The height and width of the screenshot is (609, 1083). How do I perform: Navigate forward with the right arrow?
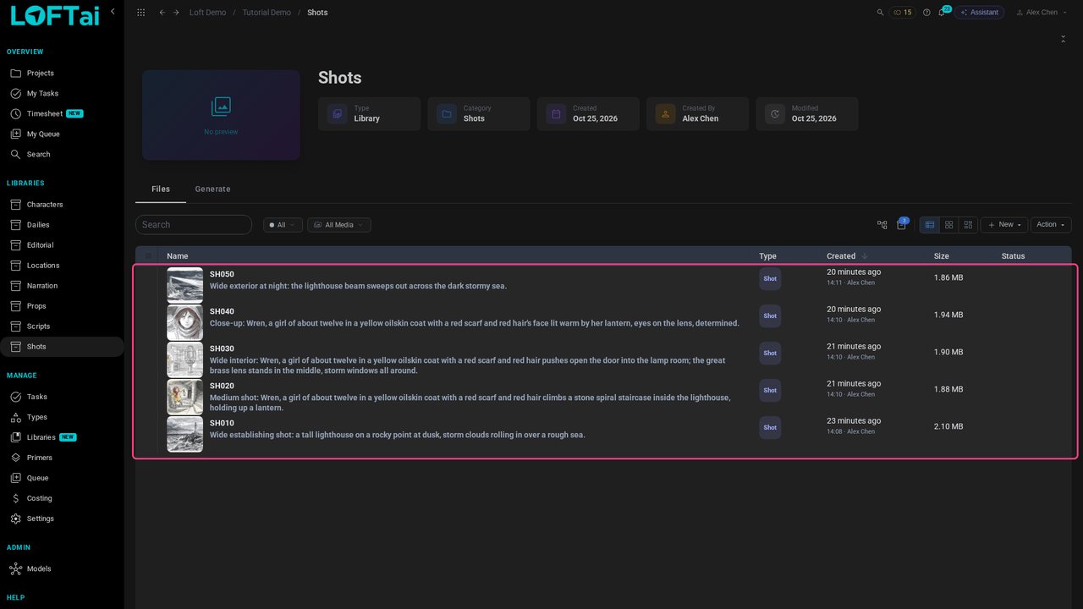coord(176,13)
